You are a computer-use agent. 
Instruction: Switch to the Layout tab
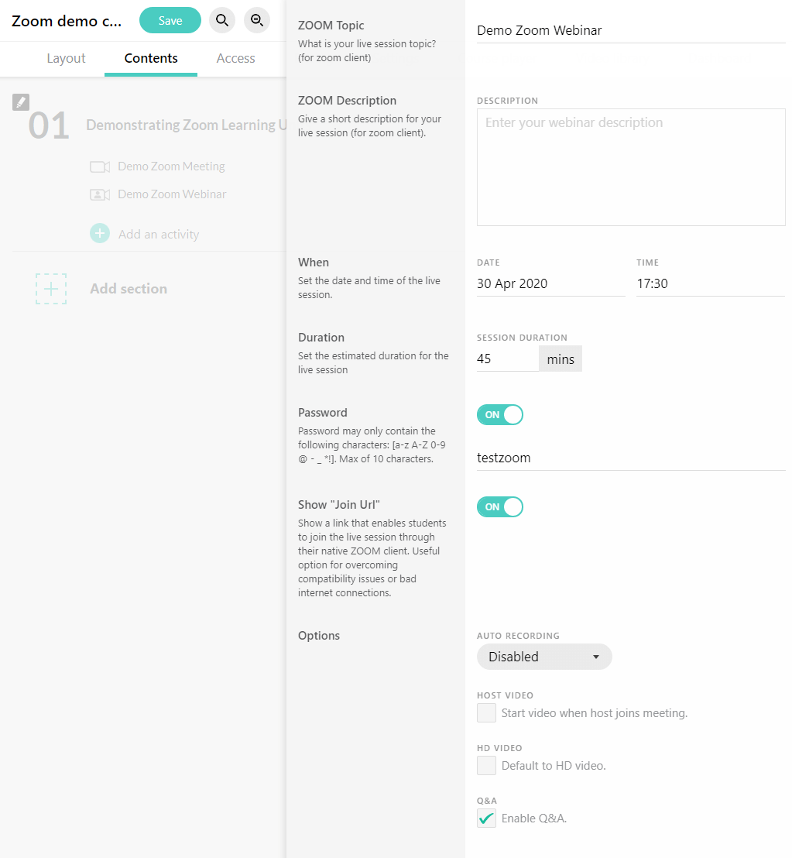coord(66,58)
